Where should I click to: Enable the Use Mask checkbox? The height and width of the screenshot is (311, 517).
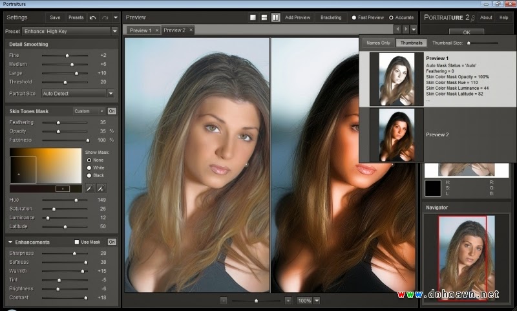click(77, 242)
